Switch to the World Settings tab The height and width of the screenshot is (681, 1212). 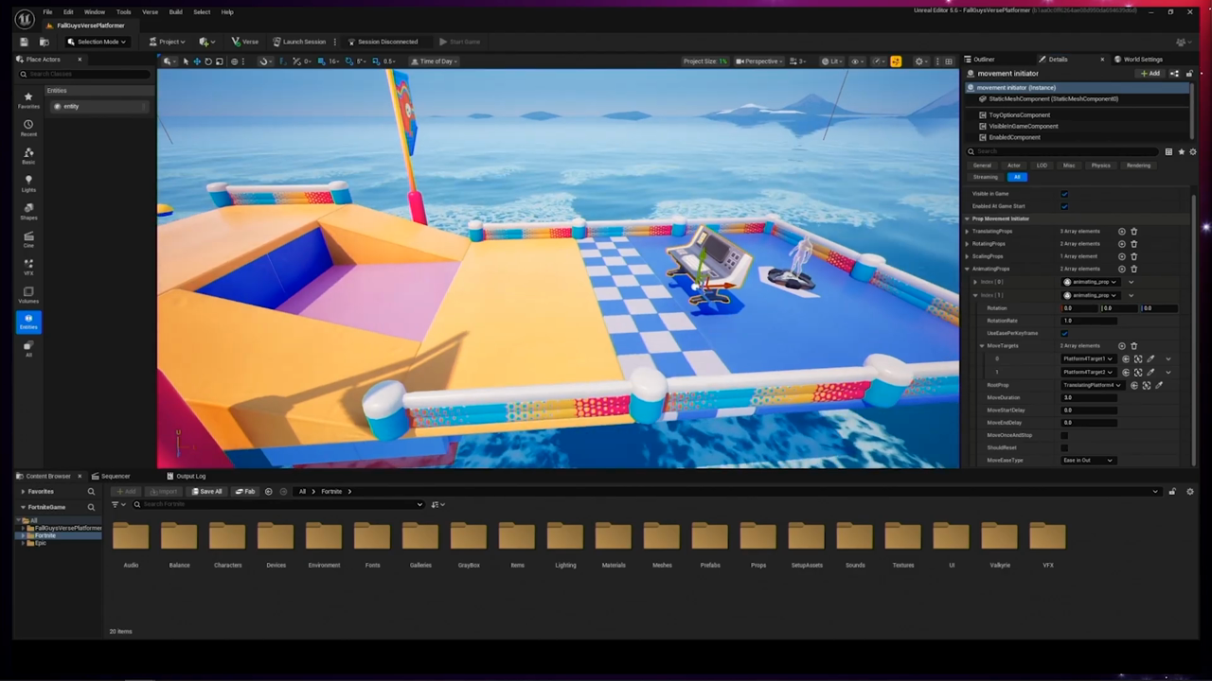click(x=1137, y=60)
